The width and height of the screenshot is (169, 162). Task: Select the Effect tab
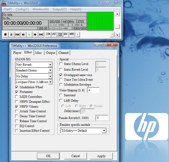(28, 52)
